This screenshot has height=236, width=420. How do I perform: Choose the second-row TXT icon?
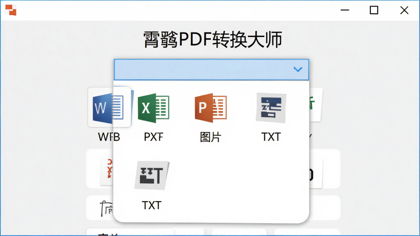(x=152, y=175)
